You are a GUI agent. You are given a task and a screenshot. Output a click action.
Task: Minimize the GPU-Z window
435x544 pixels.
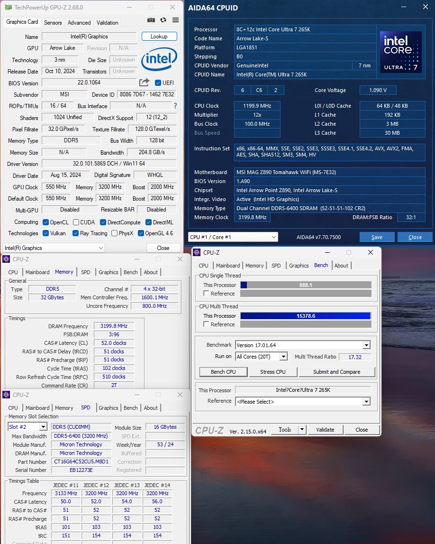[x=129, y=7]
